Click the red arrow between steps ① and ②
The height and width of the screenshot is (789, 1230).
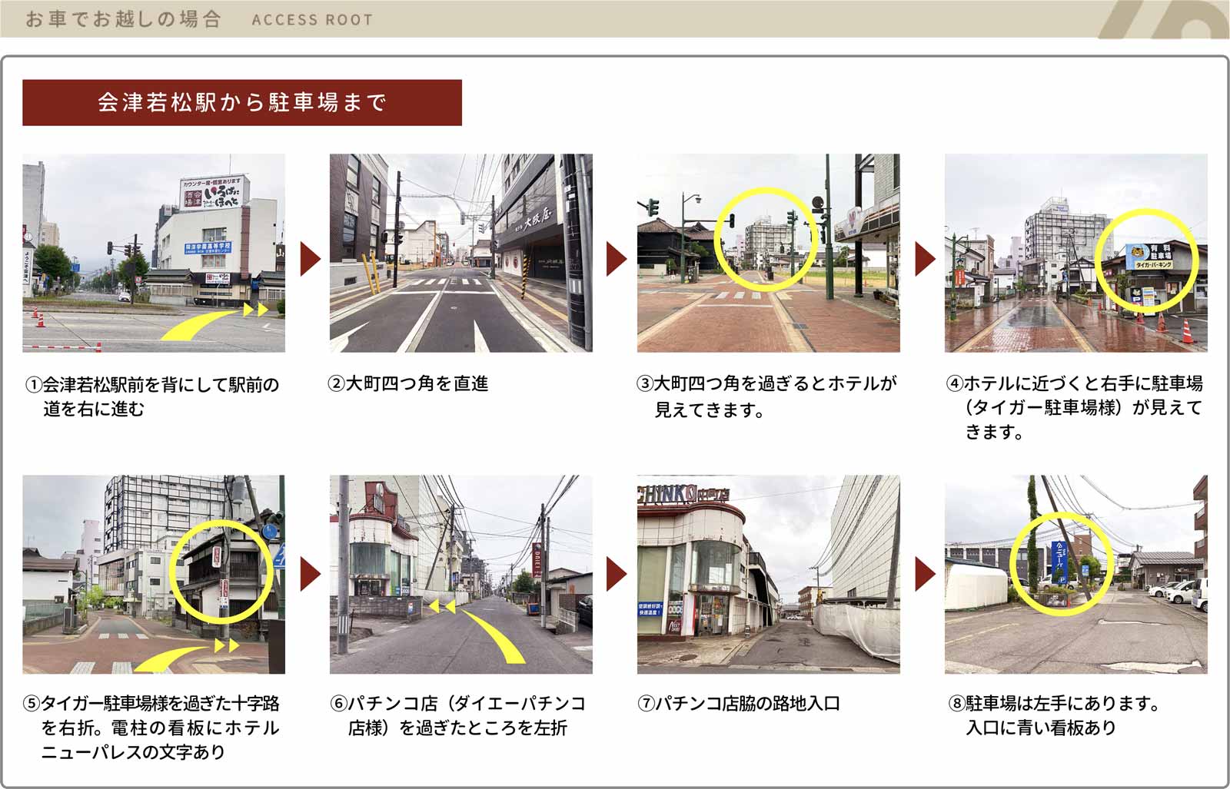coord(310,259)
